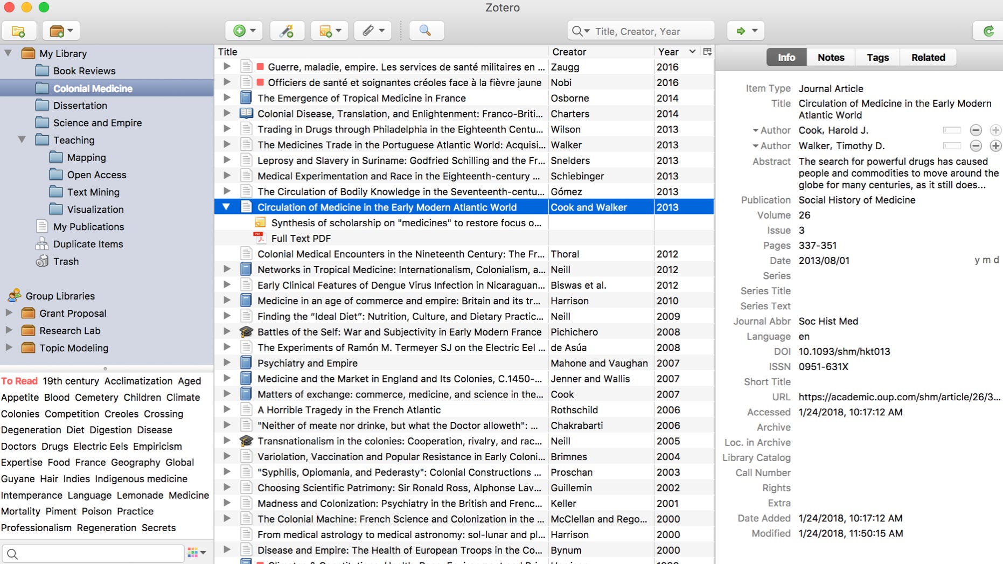
Task: Open the article URL academic.oup.com link
Action: (899, 397)
